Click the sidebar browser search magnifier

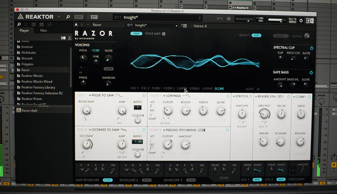(19, 24)
